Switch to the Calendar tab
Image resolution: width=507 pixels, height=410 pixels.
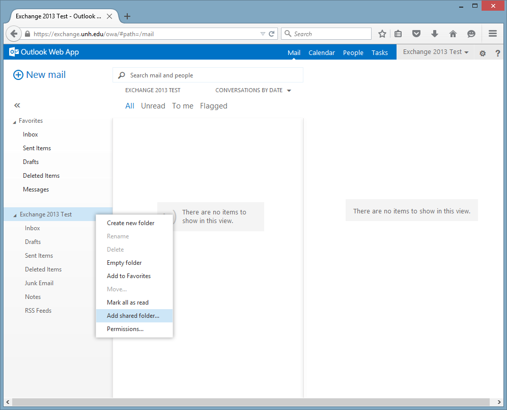[x=321, y=52]
